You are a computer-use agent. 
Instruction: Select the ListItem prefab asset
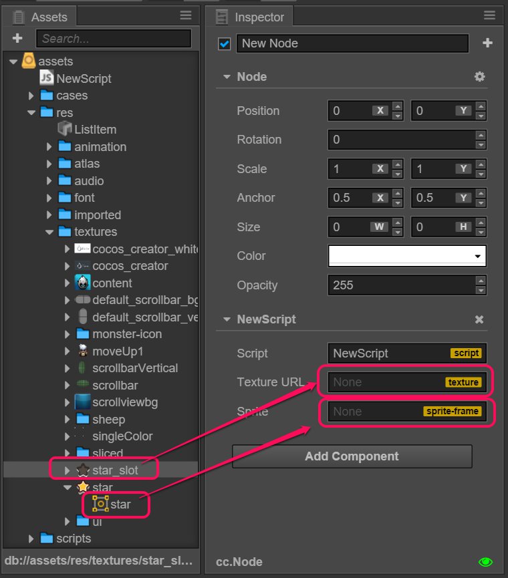64,130
